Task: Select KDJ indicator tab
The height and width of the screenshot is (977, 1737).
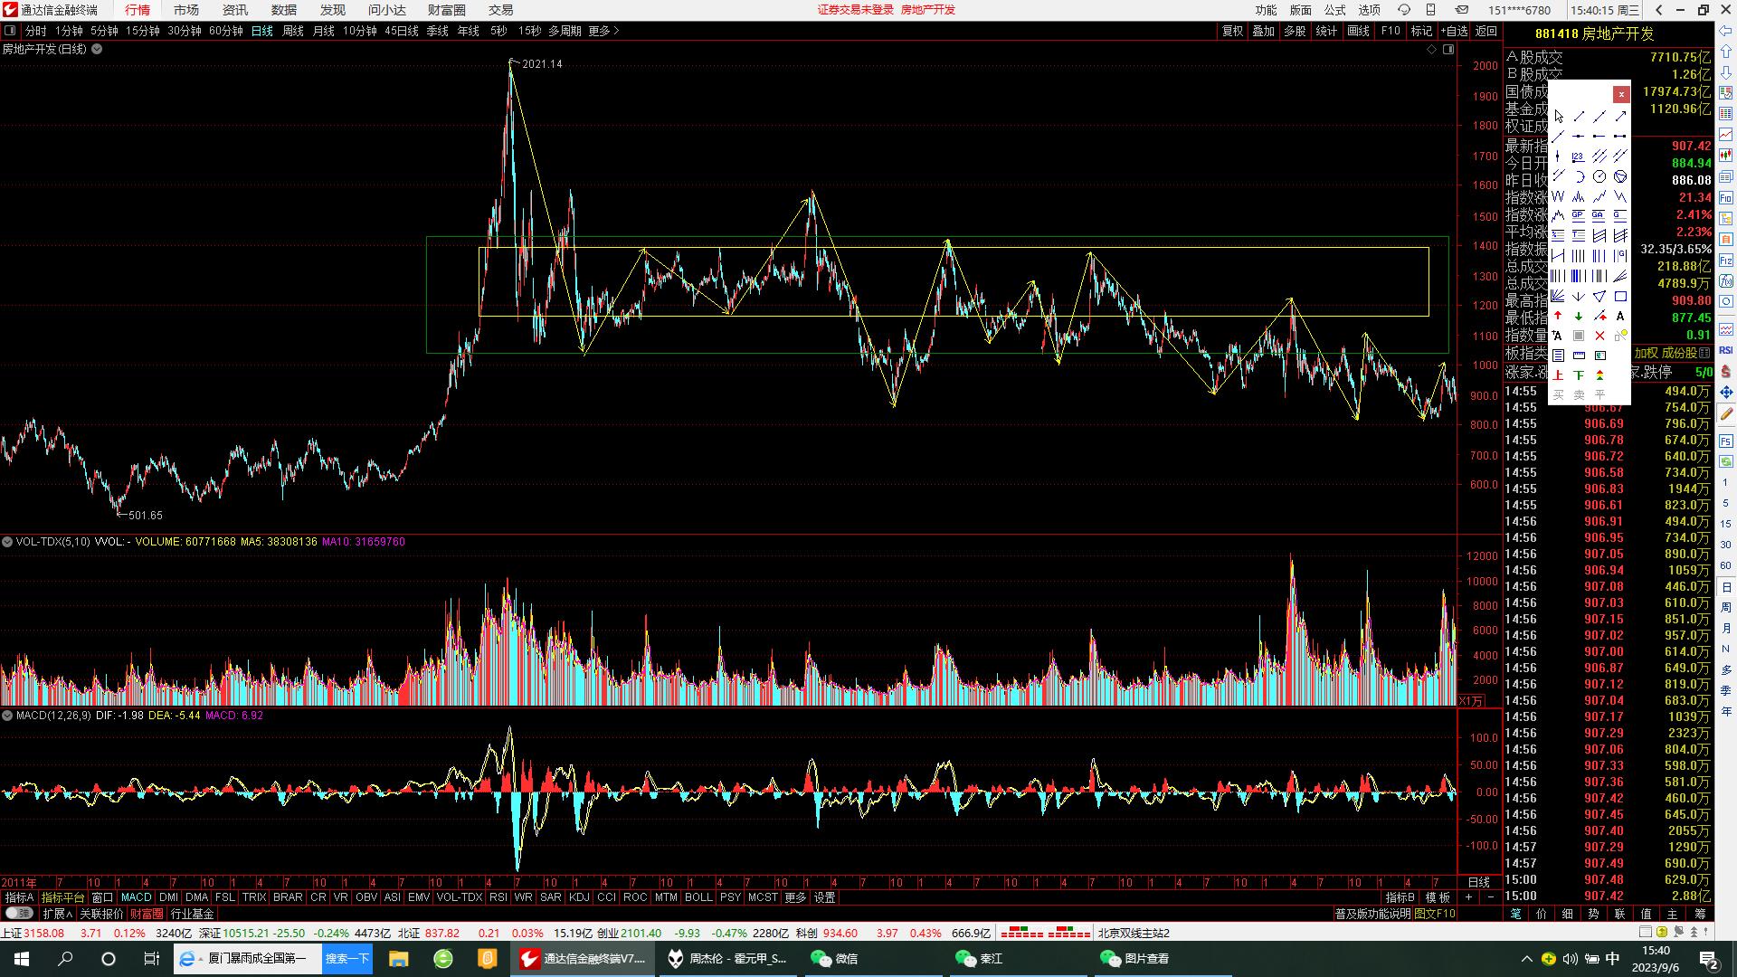Action: click(x=579, y=897)
